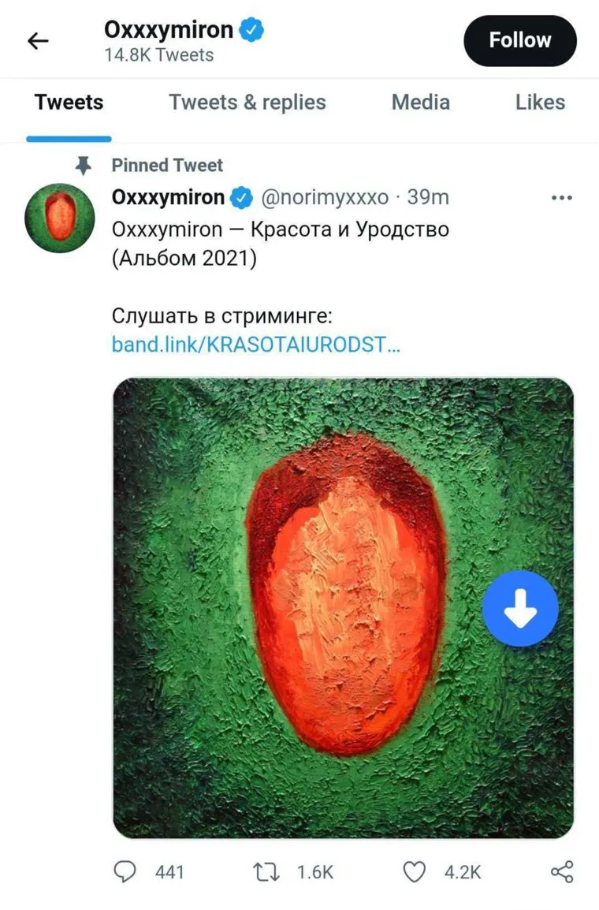The width and height of the screenshot is (599, 910).
Task: Go back using the left arrow
Action: point(38,42)
